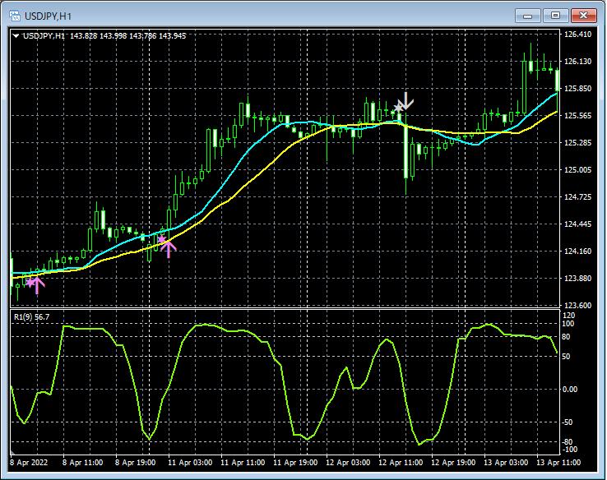Minimize the USDJPY,H1 chart window

click(528, 16)
